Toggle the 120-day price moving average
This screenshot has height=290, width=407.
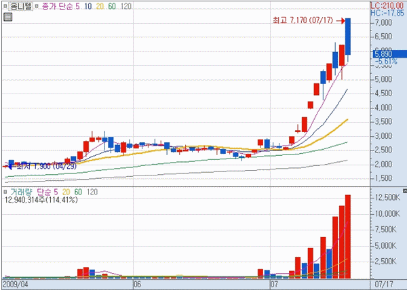point(125,6)
